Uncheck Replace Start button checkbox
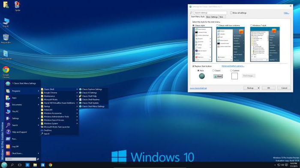300x168 pixels. tap(193, 66)
